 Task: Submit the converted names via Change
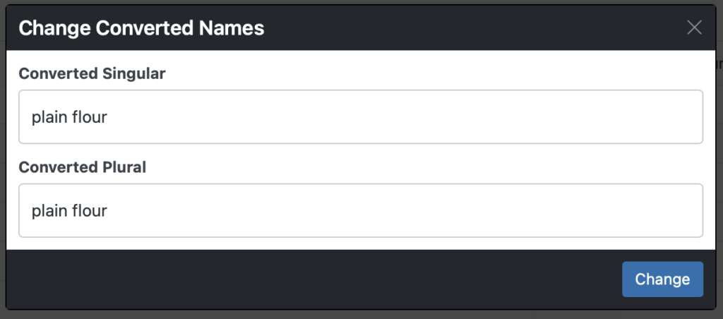click(x=662, y=279)
